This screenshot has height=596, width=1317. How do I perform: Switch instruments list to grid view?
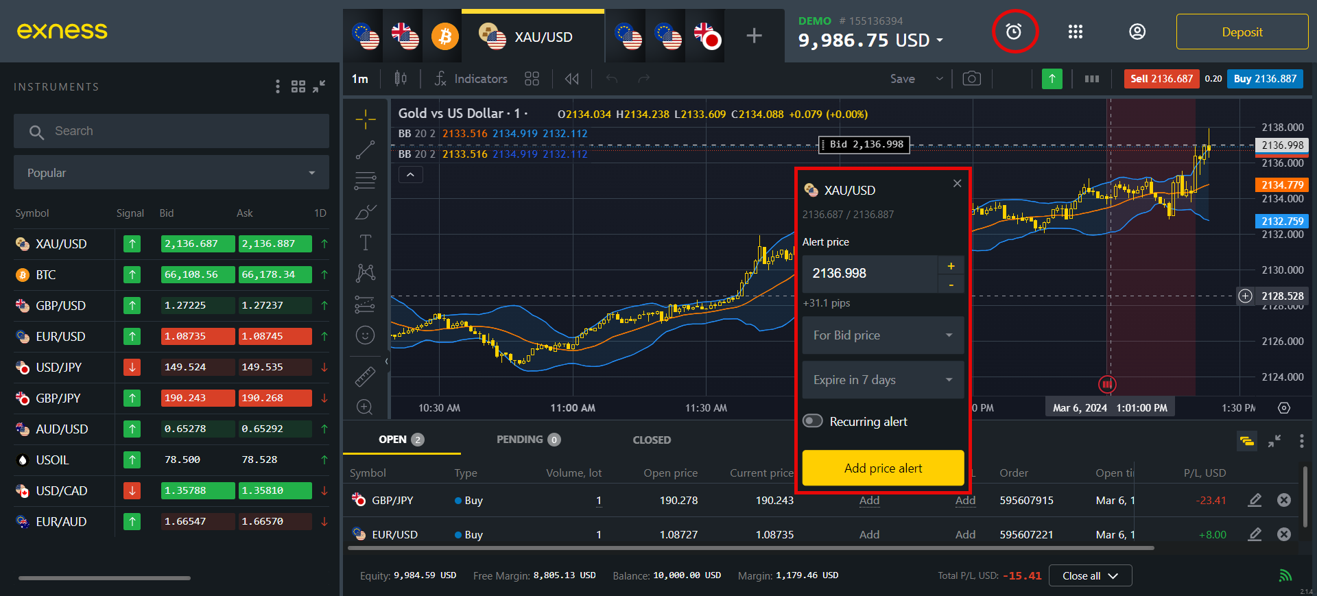click(298, 86)
